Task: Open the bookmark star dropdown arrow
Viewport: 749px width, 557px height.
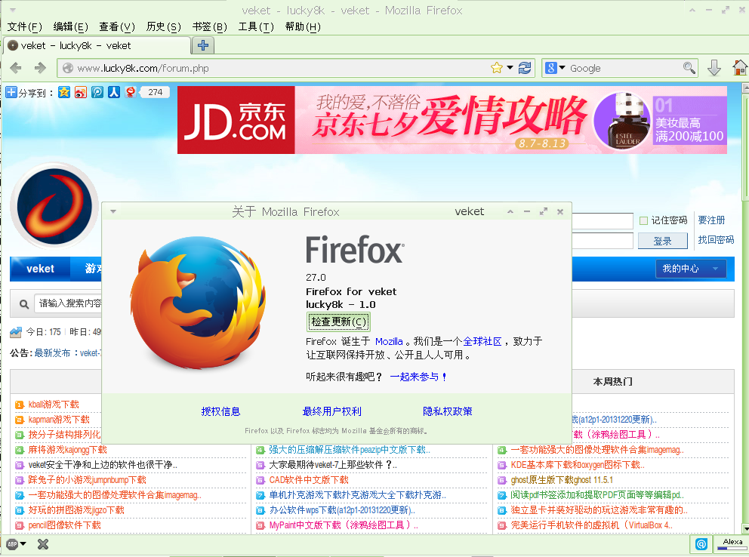Action: pos(510,68)
